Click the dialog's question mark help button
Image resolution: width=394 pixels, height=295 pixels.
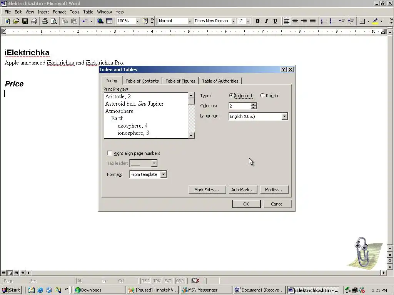point(284,69)
